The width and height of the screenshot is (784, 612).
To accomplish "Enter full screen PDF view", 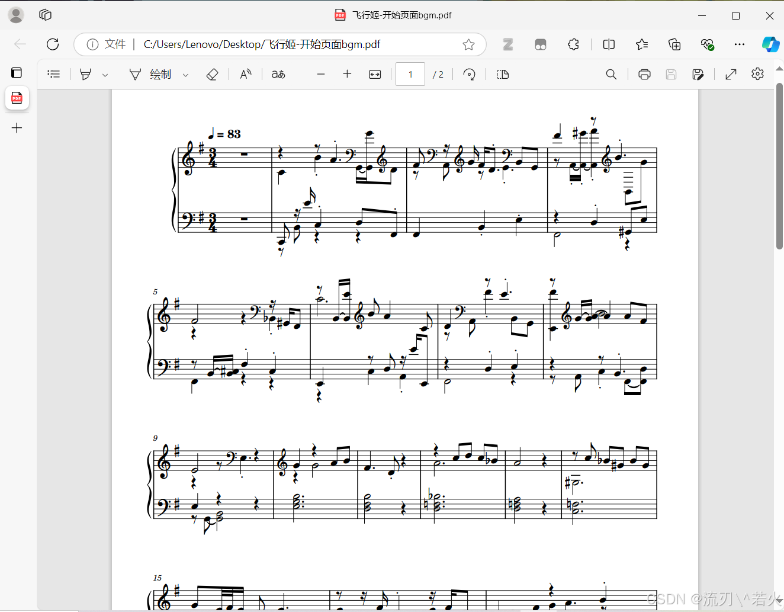I will (x=731, y=74).
